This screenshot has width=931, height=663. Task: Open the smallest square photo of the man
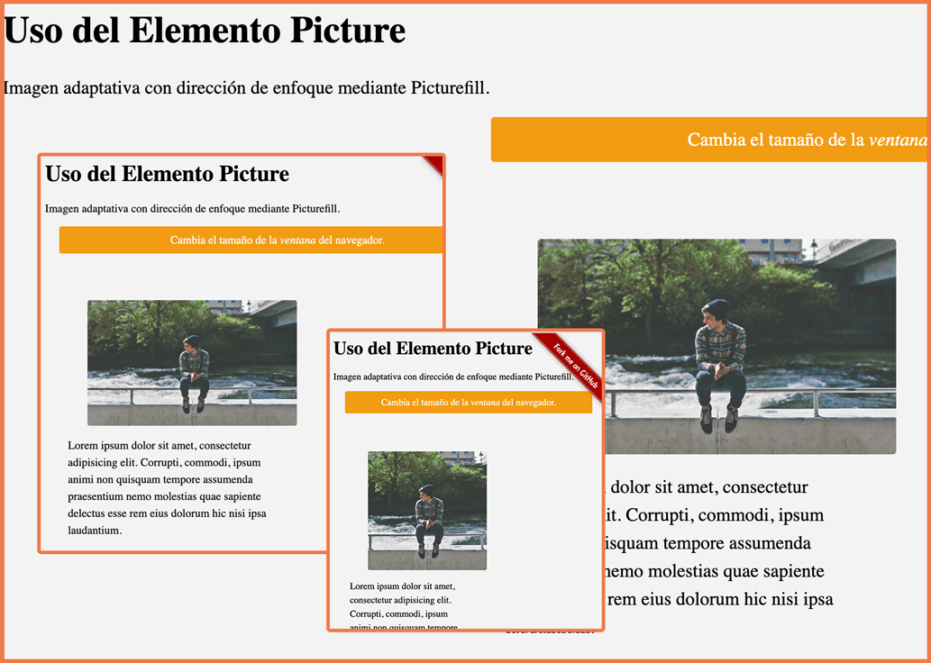[427, 510]
